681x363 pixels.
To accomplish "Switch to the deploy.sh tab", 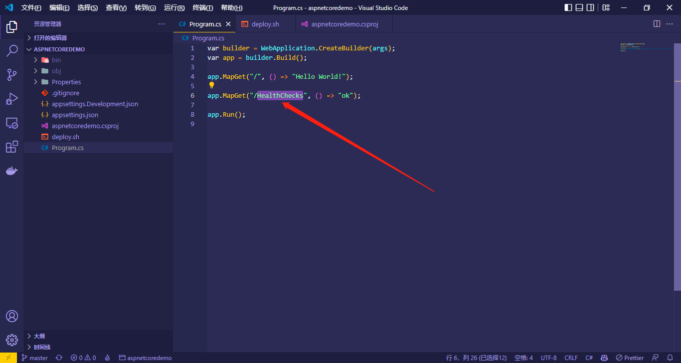I will [265, 24].
